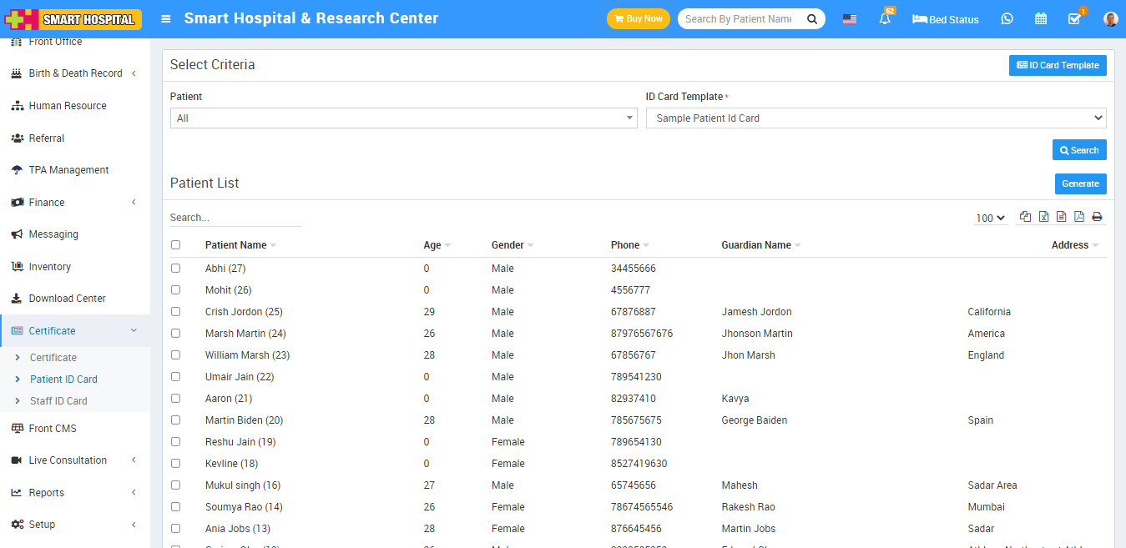
Task: Open the notifications bell icon
Action: click(x=885, y=19)
